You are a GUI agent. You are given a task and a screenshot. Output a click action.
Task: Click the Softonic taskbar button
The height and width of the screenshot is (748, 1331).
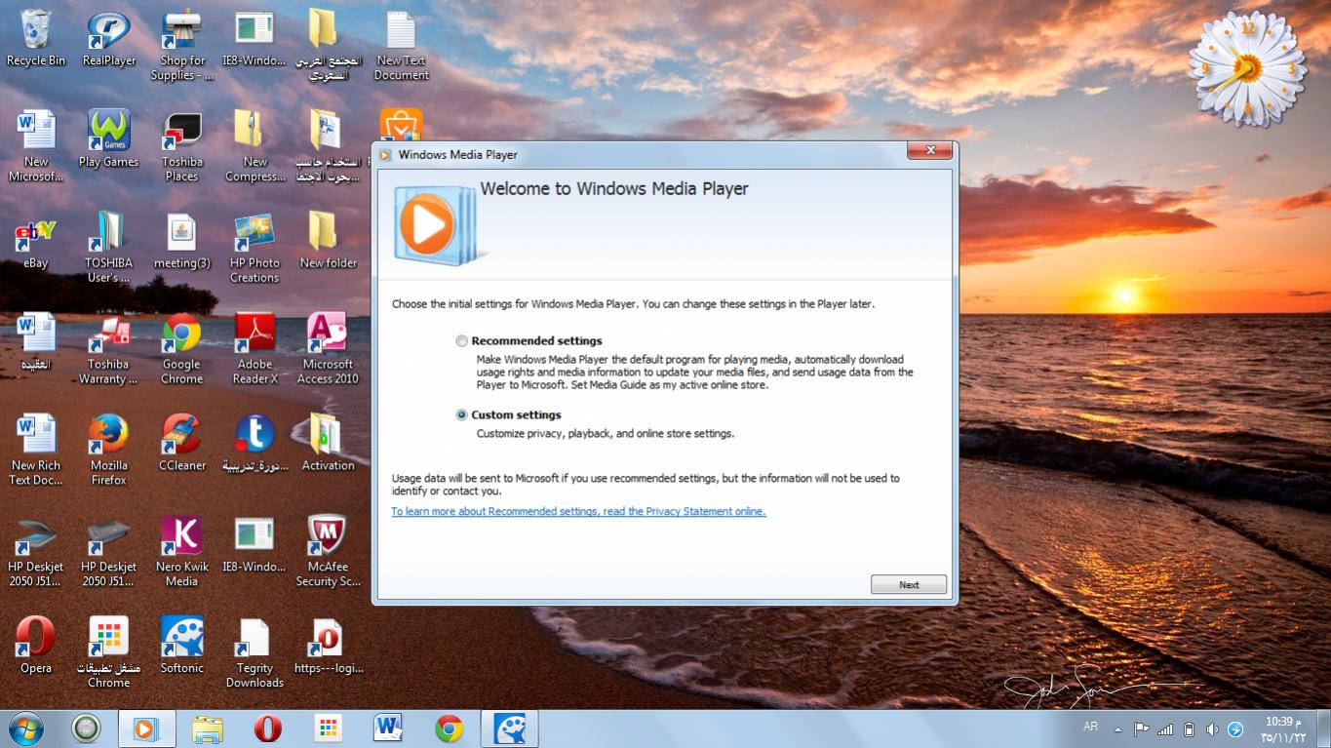[510, 728]
